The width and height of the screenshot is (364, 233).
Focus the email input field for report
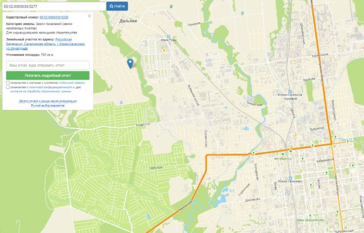48,66
